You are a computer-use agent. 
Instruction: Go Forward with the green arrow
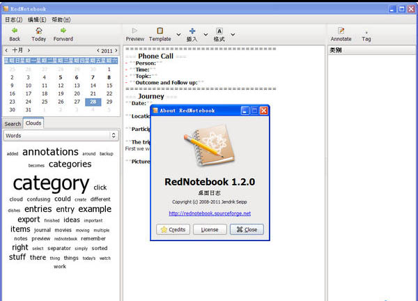[63, 34]
